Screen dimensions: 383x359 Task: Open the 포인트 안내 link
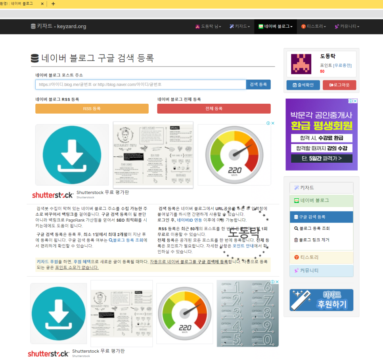tap(243, 246)
